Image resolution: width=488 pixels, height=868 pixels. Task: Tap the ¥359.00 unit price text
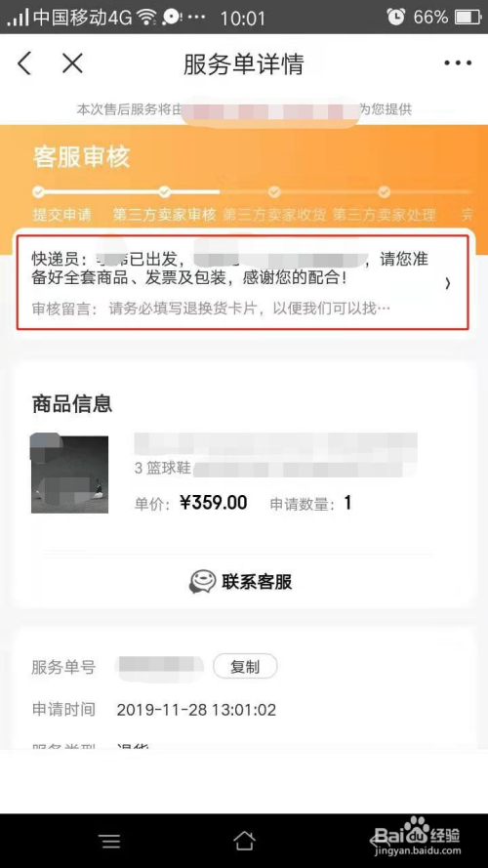[x=214, y=503]
